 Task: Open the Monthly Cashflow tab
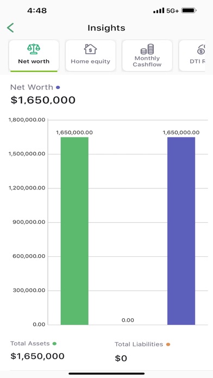pyautogui.click(x=147, y=56)
